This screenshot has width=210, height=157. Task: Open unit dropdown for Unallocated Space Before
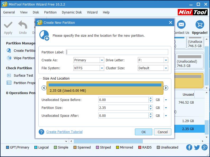click(x=166, y=100)
